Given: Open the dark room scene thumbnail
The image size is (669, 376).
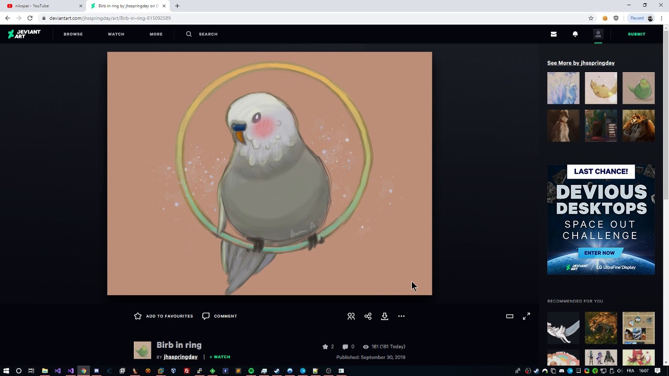Looking at the screenshot, I should (601, 126).
